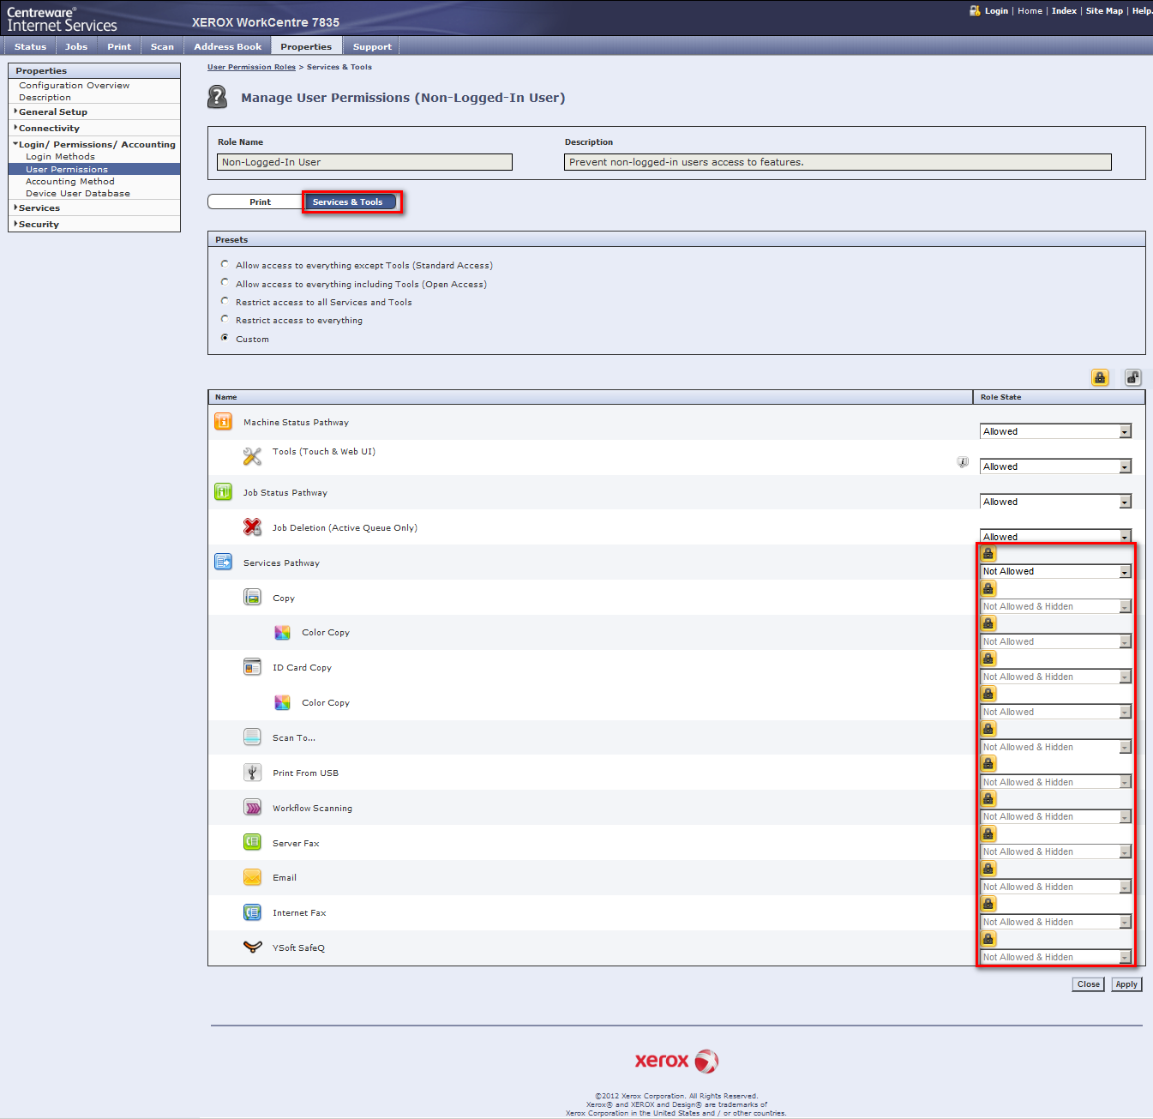This screenshot has width=1153, height=1119.
Task: Switch to the Print tab
Action: tap(260, 202)
